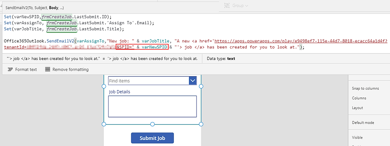Click the Submit Job button

152,138
